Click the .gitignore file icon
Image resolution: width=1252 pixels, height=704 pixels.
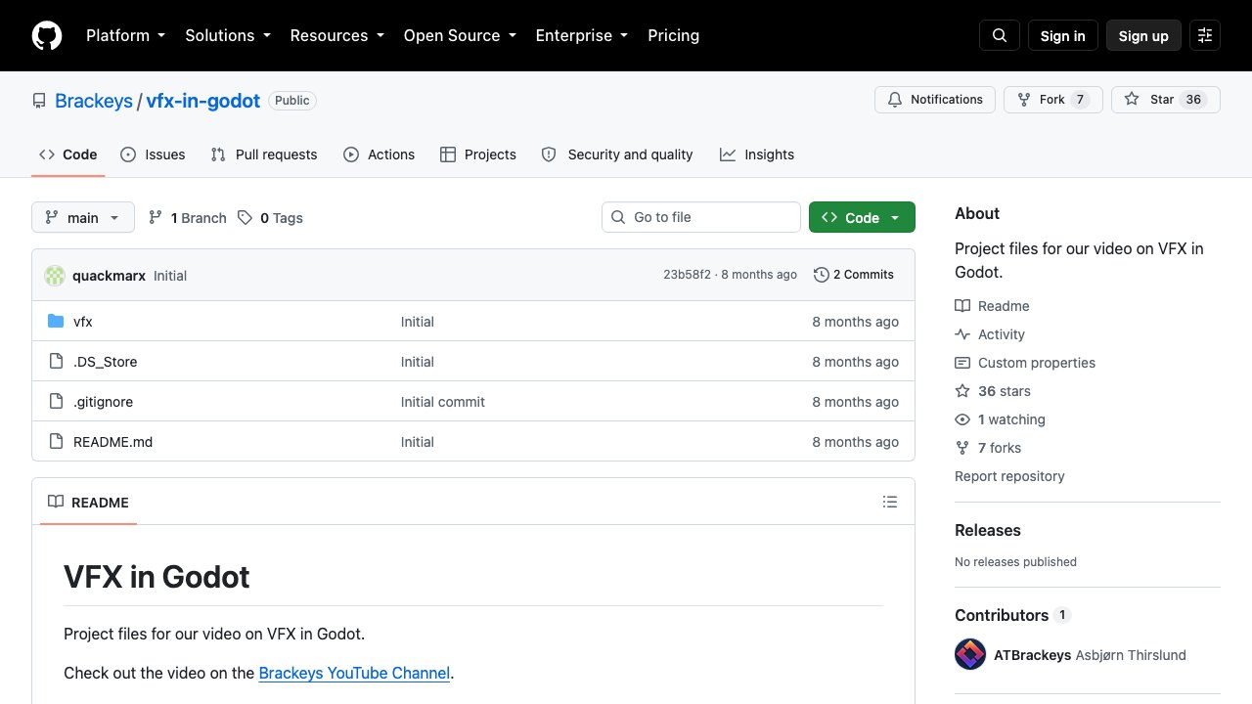pos(56,402)
